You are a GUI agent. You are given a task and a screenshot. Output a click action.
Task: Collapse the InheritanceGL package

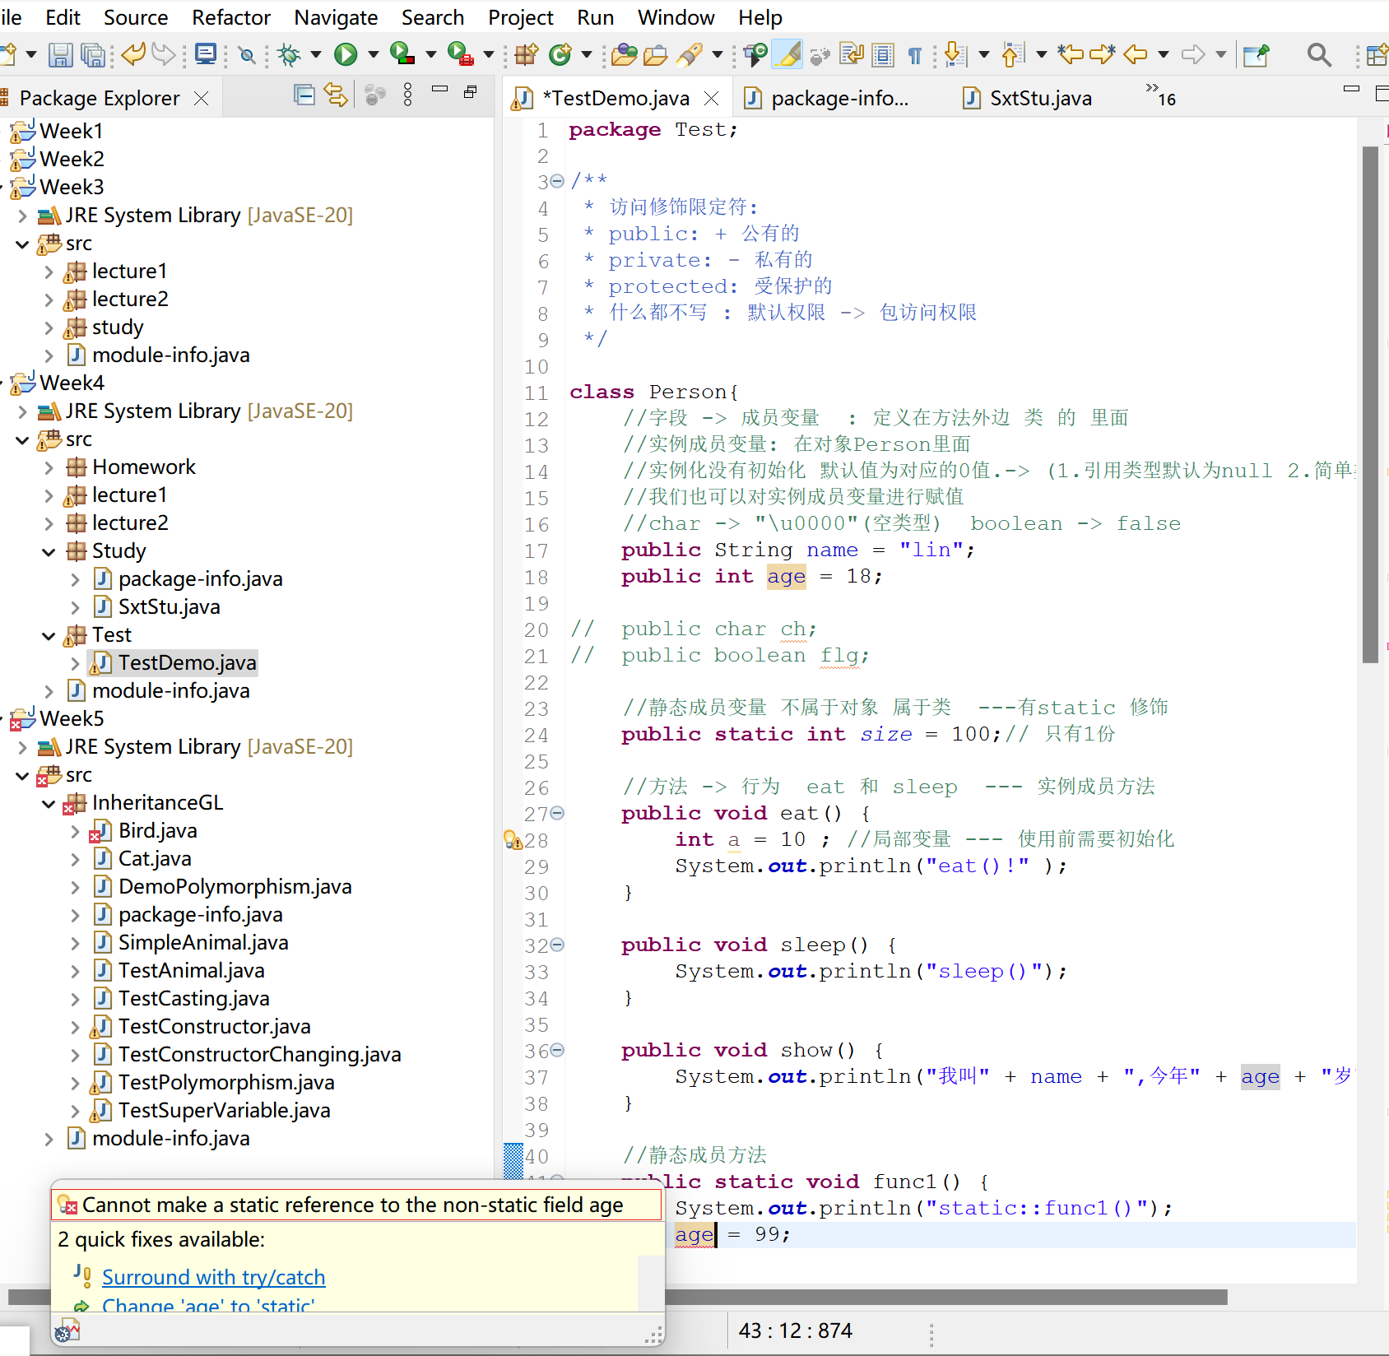coord(49,804)
